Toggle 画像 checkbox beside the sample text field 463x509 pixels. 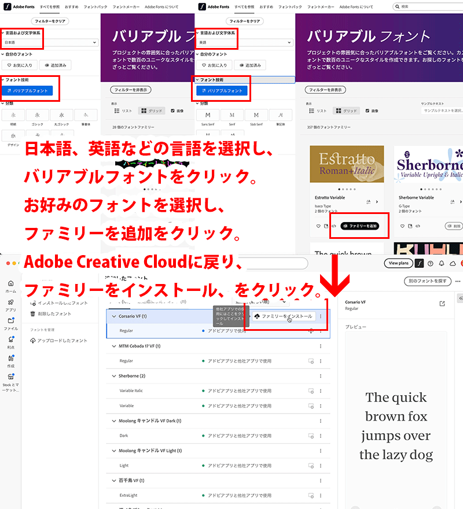367,110
